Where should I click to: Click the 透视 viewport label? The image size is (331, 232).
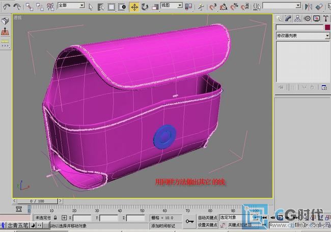click(18, 18)
